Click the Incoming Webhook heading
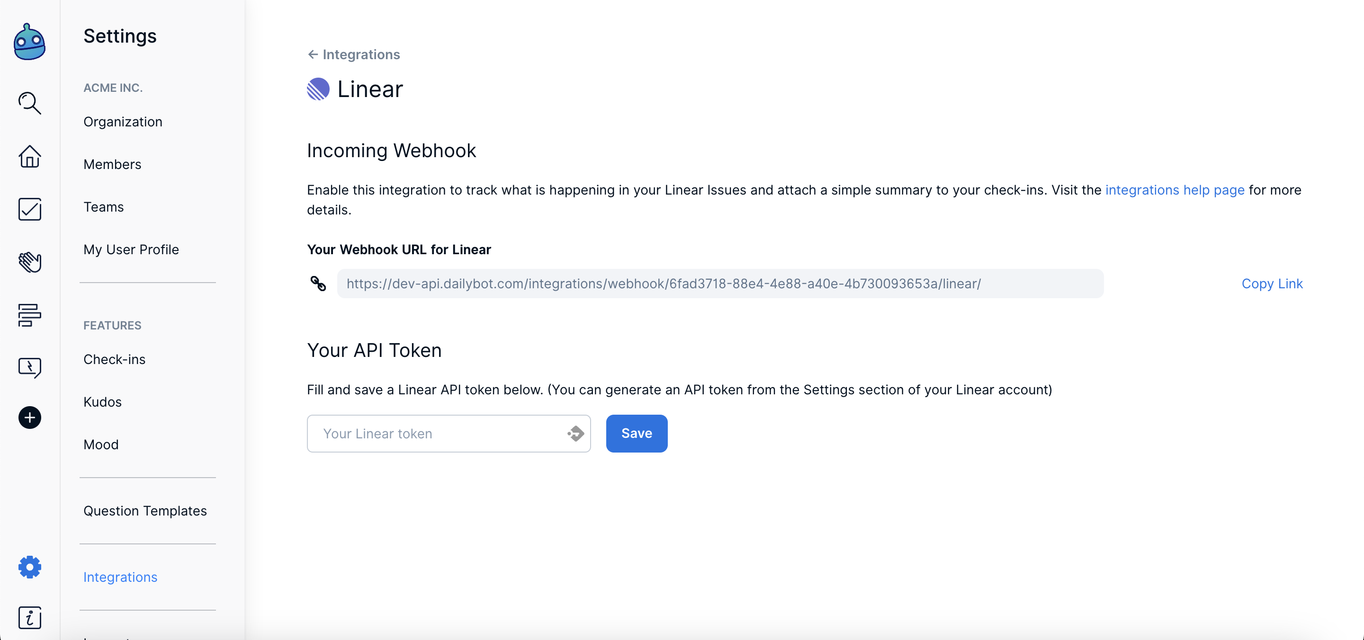This screenshot has height=640, width=1364. [391, 151]
